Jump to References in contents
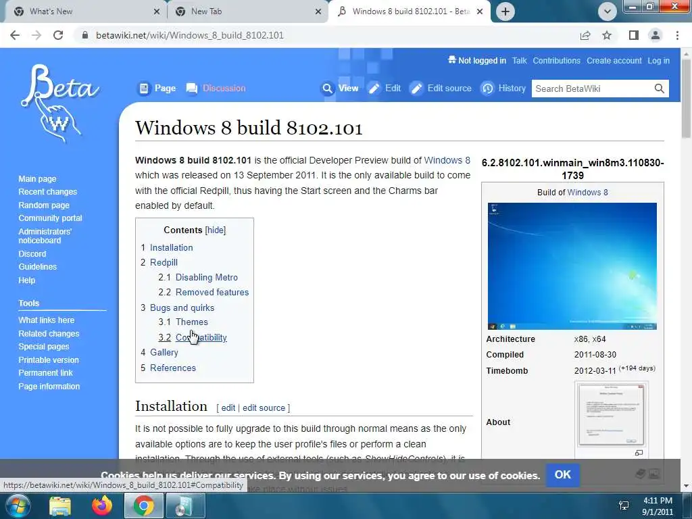Viewport: 692px width, 519px height. [173, 368]
